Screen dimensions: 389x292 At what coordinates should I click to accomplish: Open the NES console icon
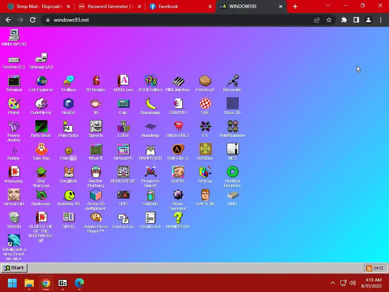(232, 152)
